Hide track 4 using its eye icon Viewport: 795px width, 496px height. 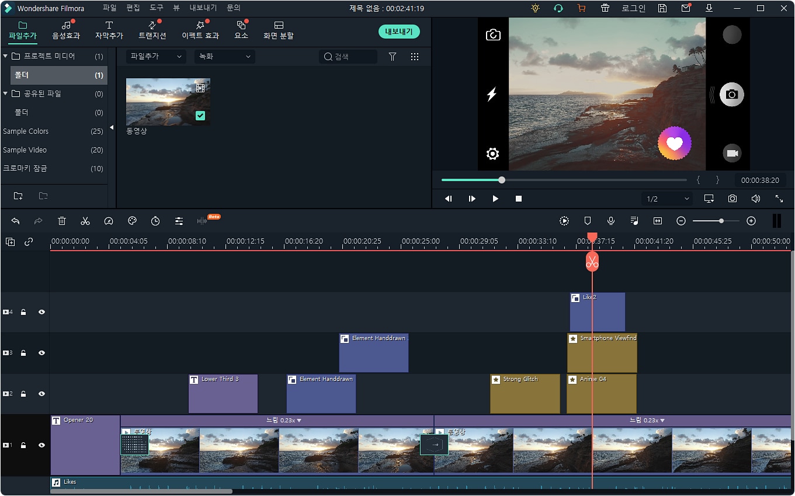coord(41,312)
